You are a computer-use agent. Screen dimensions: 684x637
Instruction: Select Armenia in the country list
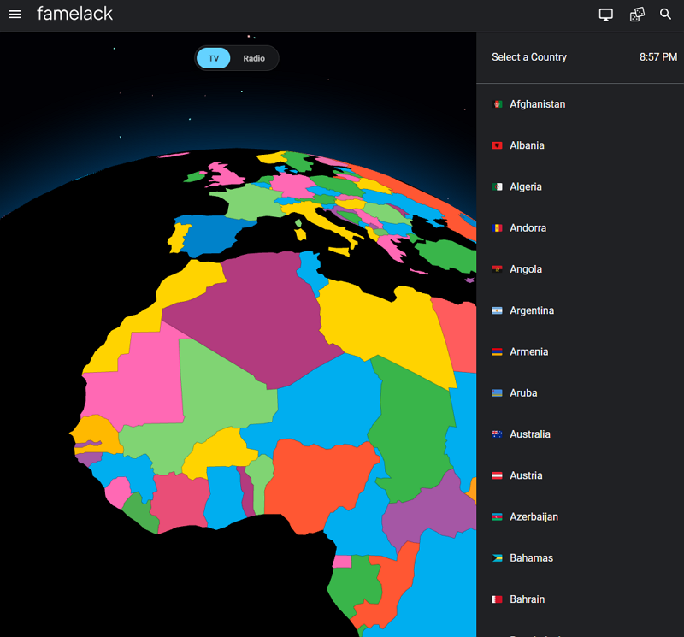[x=581, y=351]
